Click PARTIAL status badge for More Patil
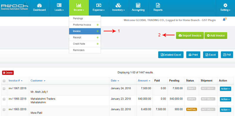 [192, 110]
